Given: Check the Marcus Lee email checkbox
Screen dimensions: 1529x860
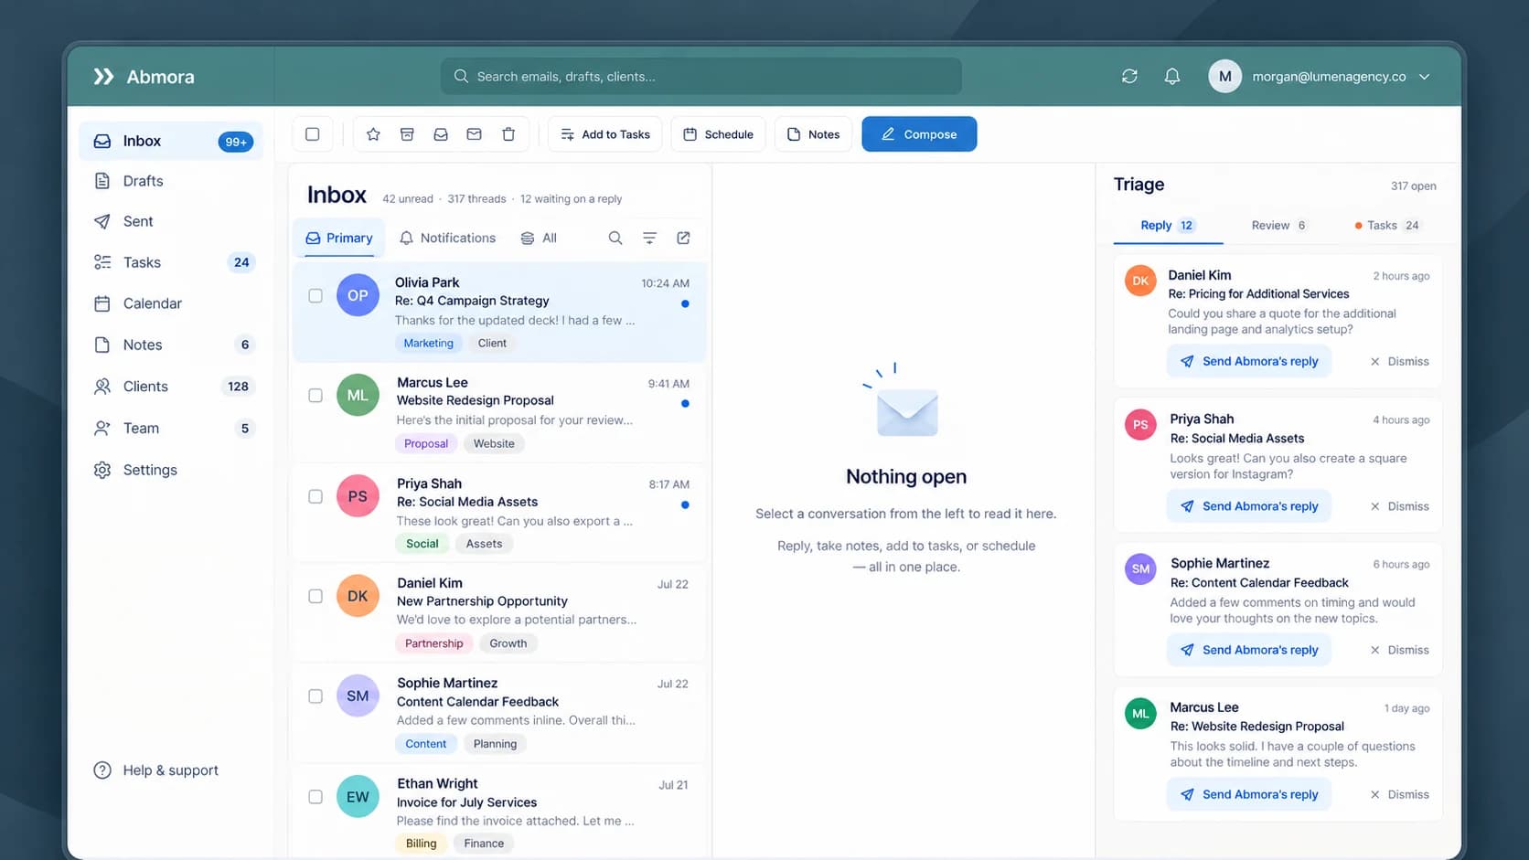Looking at the screenshot, I should tap(315, 396).
